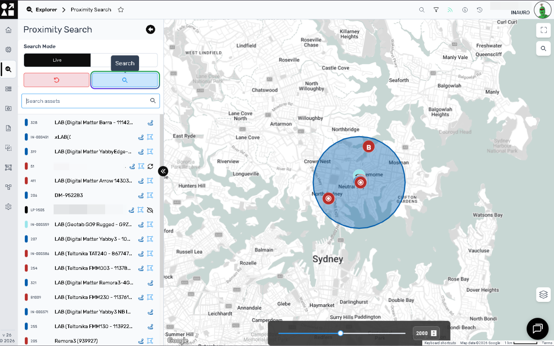Click the green live feed signal icon
This screenshot has height=346, width=554.
click(450, 9)
